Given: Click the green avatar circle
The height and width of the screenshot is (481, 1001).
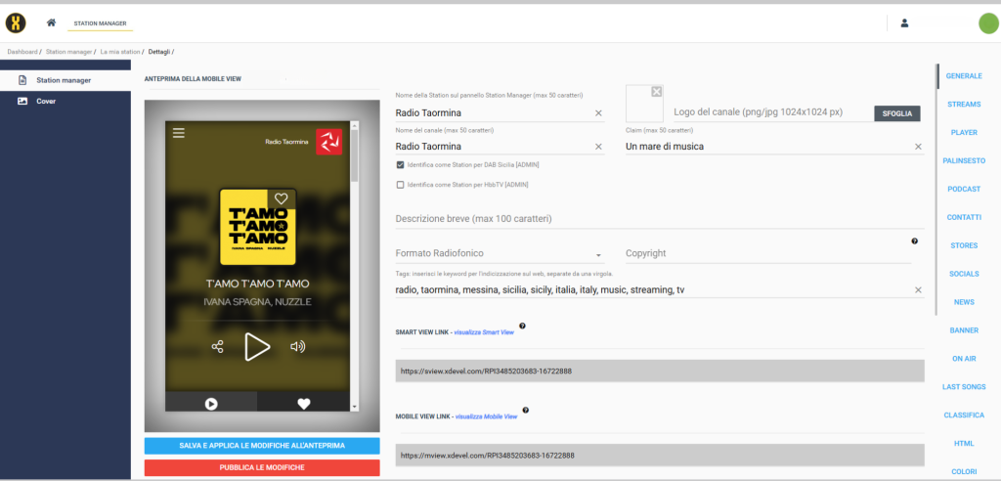Looking at the screenshot, I should coord(988,23).
